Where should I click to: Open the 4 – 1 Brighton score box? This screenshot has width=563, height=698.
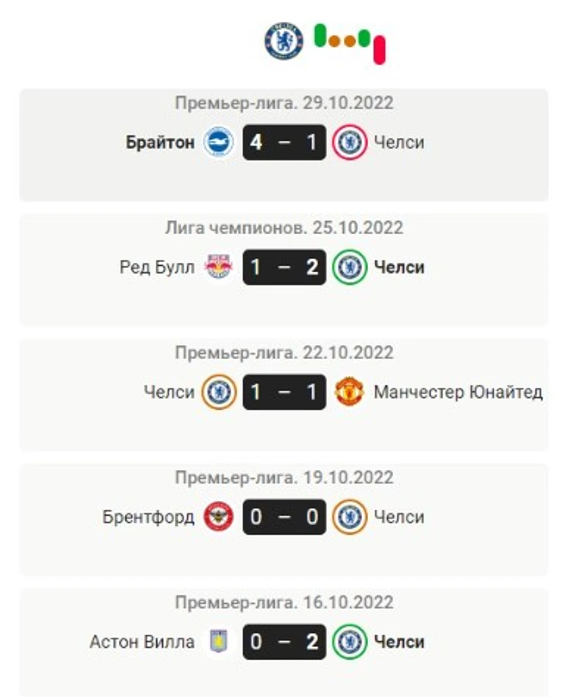click(x=284, y=142)
